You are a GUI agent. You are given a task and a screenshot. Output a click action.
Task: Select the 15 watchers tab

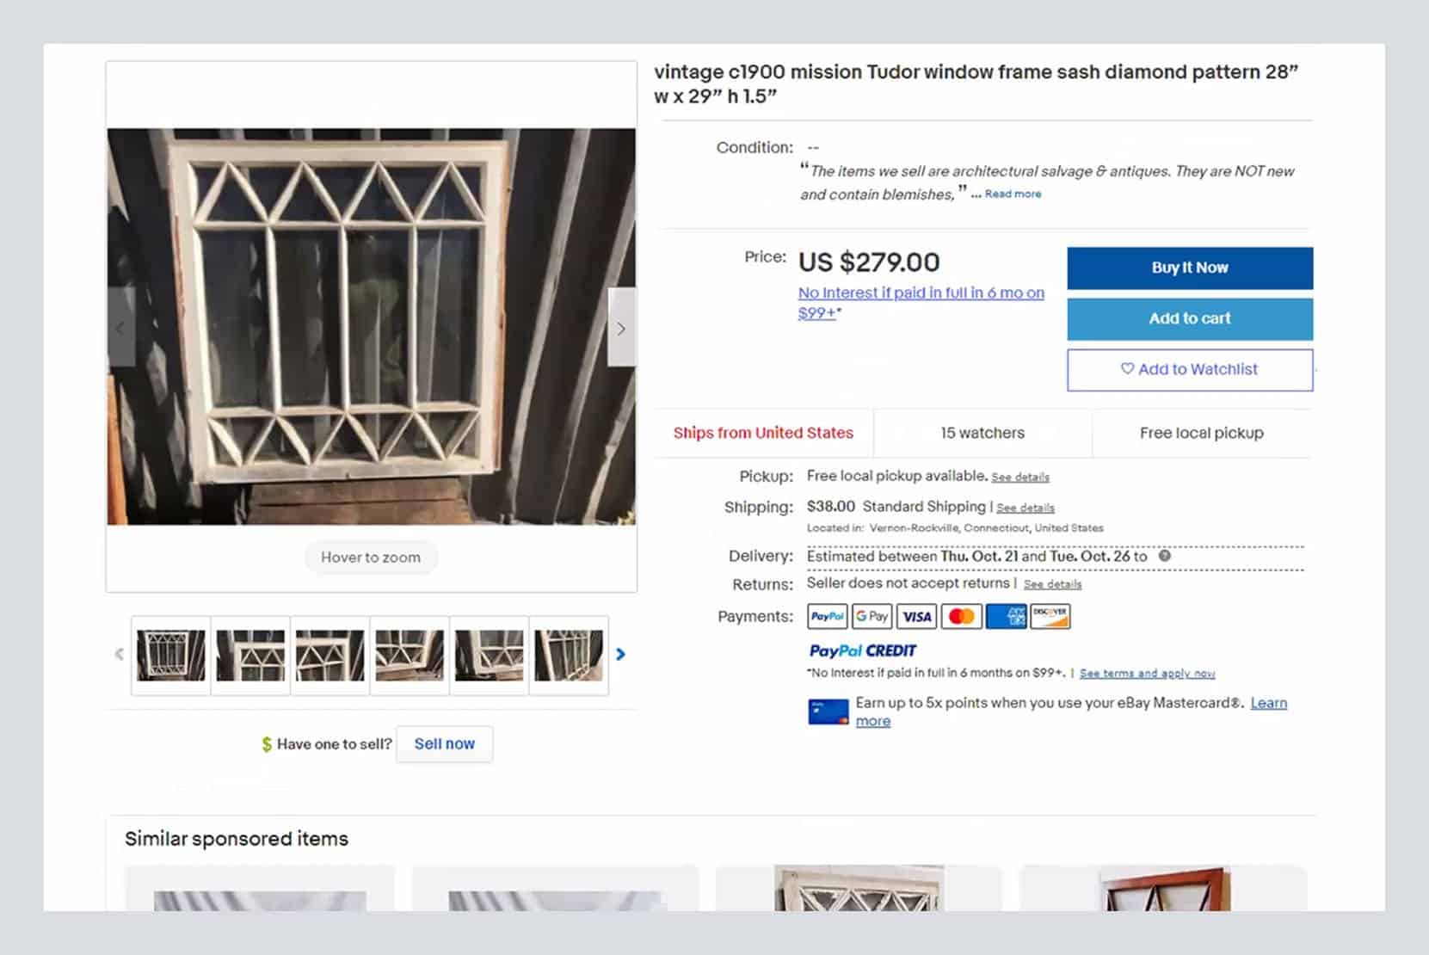coord(982,433)
